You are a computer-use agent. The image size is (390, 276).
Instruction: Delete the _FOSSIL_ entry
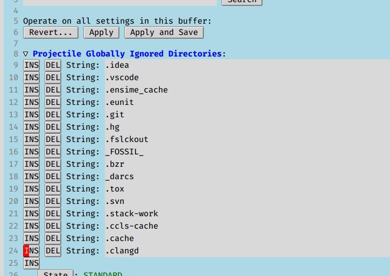pos(53,152)
